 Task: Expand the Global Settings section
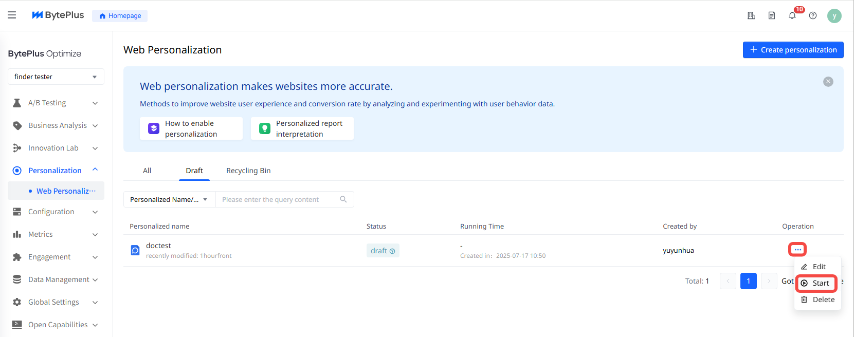coord(95,302)
